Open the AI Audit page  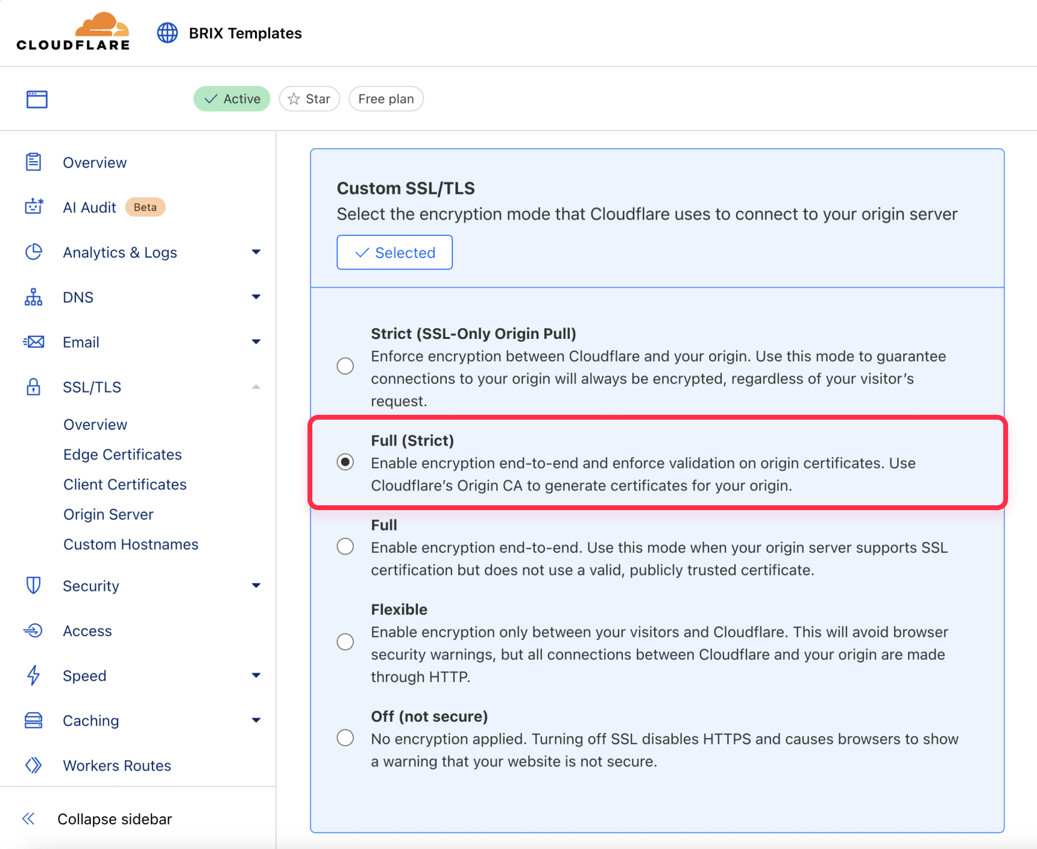click(89, 207)
